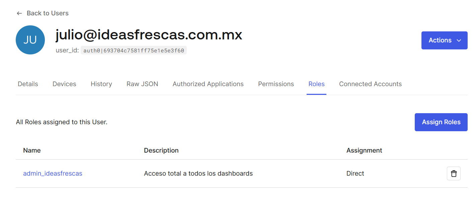This screenshot has width=474, height=204.
Task: Click the user_id auth0 value
Action: (134, 51)
